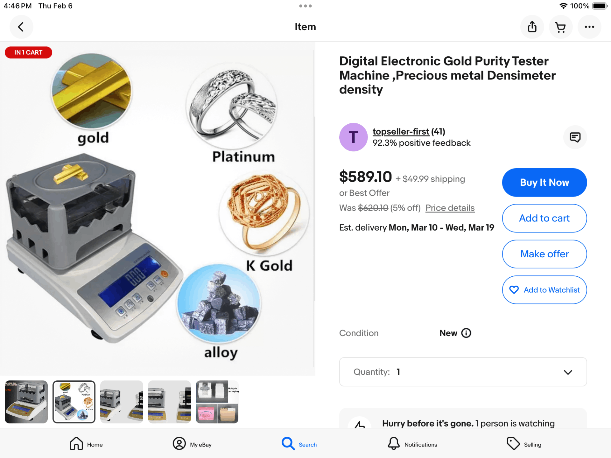
Task: Open the Price details link
Action: click(x=450, y=208)
